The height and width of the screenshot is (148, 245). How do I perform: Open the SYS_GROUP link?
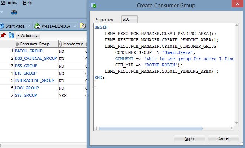click(x=26, y=95)
